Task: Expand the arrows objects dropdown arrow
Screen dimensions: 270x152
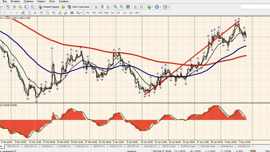Action: [x=81, y=13]
